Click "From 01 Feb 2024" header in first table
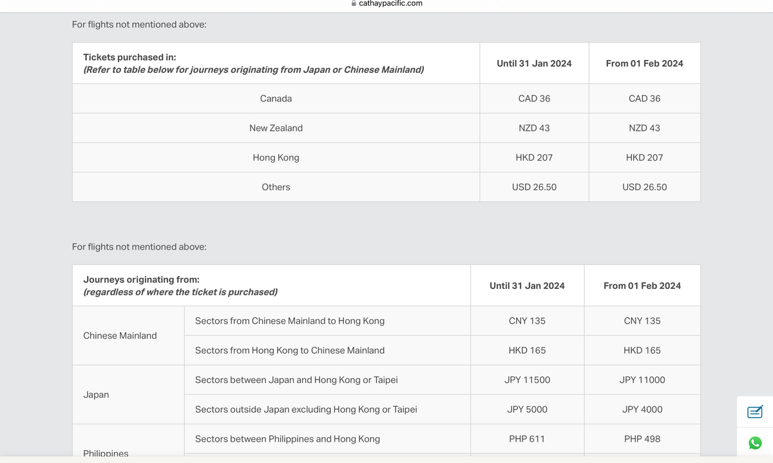 [644, 63]
